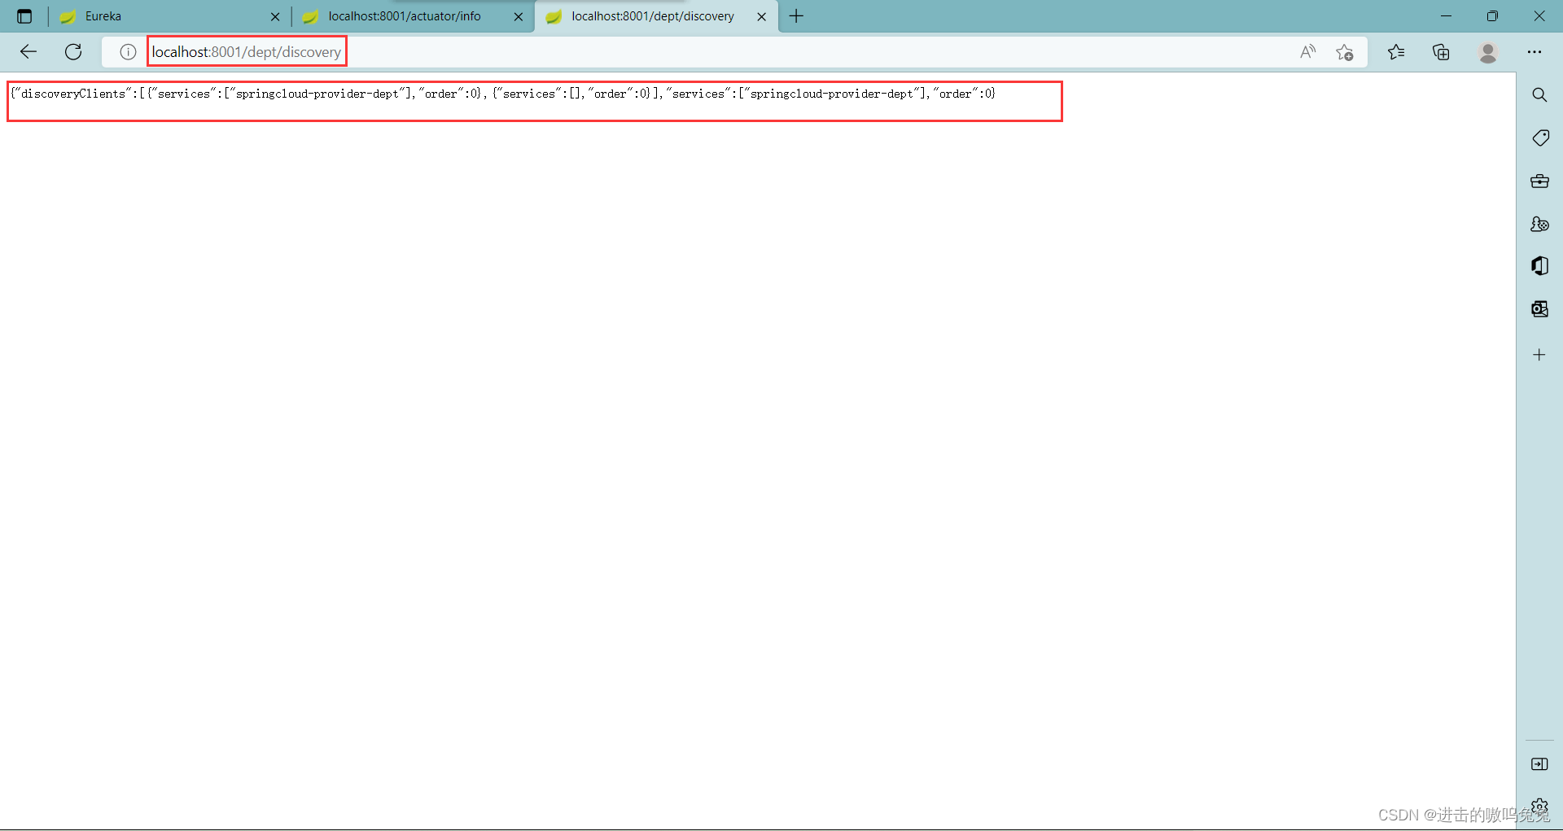Open sidebar Outlook icon
1563x831 pixels.
pyautogui.click(x=1539, y=309)
